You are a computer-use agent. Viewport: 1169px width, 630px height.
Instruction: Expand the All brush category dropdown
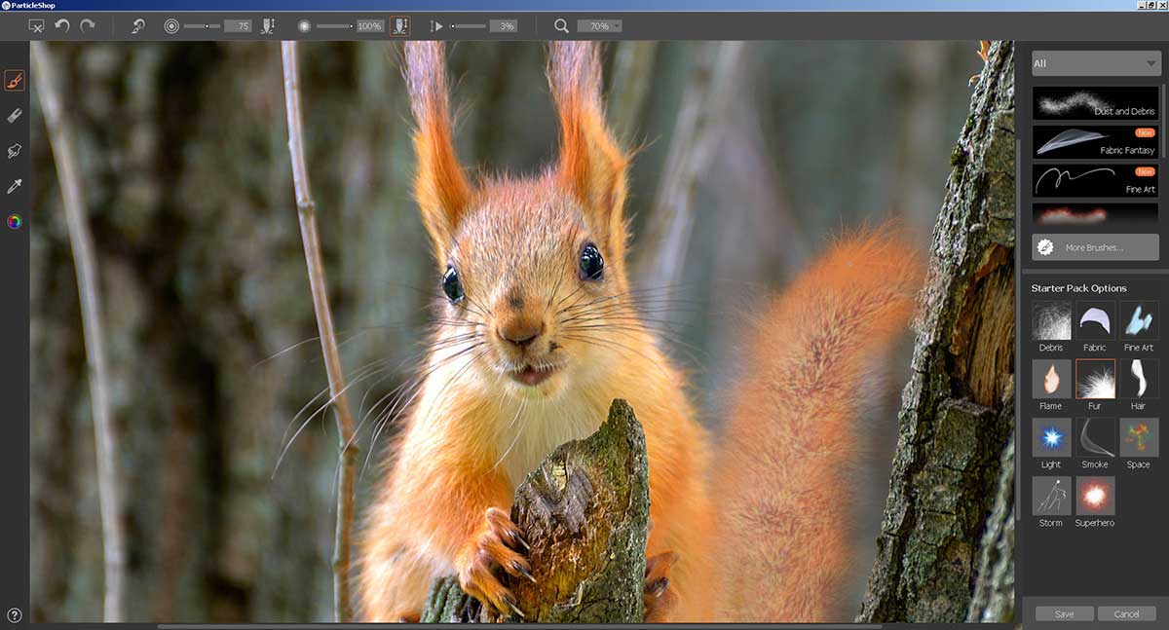[x=1095, y=64]
